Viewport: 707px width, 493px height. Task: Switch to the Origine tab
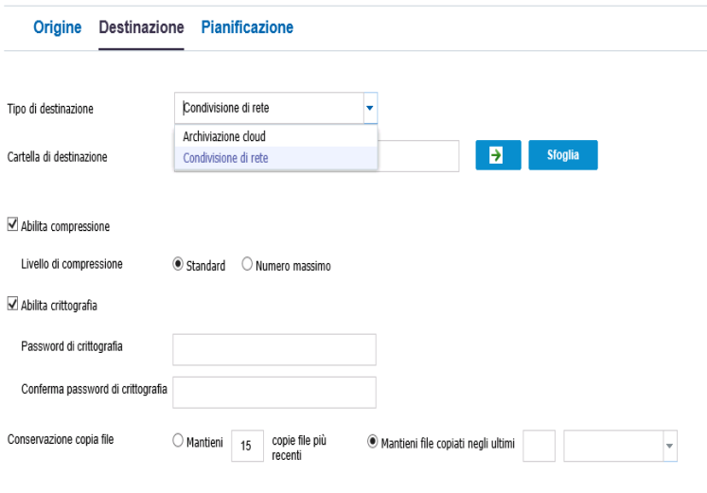[58, 27]
